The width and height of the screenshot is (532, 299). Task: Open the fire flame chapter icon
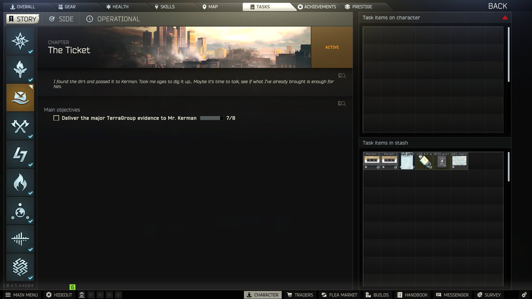click(20, 183)
